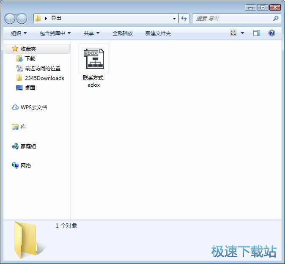Select the 联系方式.edox file icon
Screen dimensions: 285x264
(x=94, y=59)
